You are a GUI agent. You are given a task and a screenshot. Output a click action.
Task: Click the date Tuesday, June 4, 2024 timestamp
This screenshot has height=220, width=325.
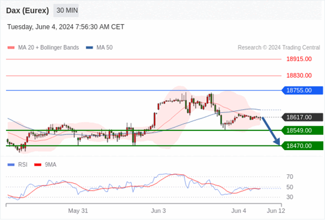tap(66, 27)
